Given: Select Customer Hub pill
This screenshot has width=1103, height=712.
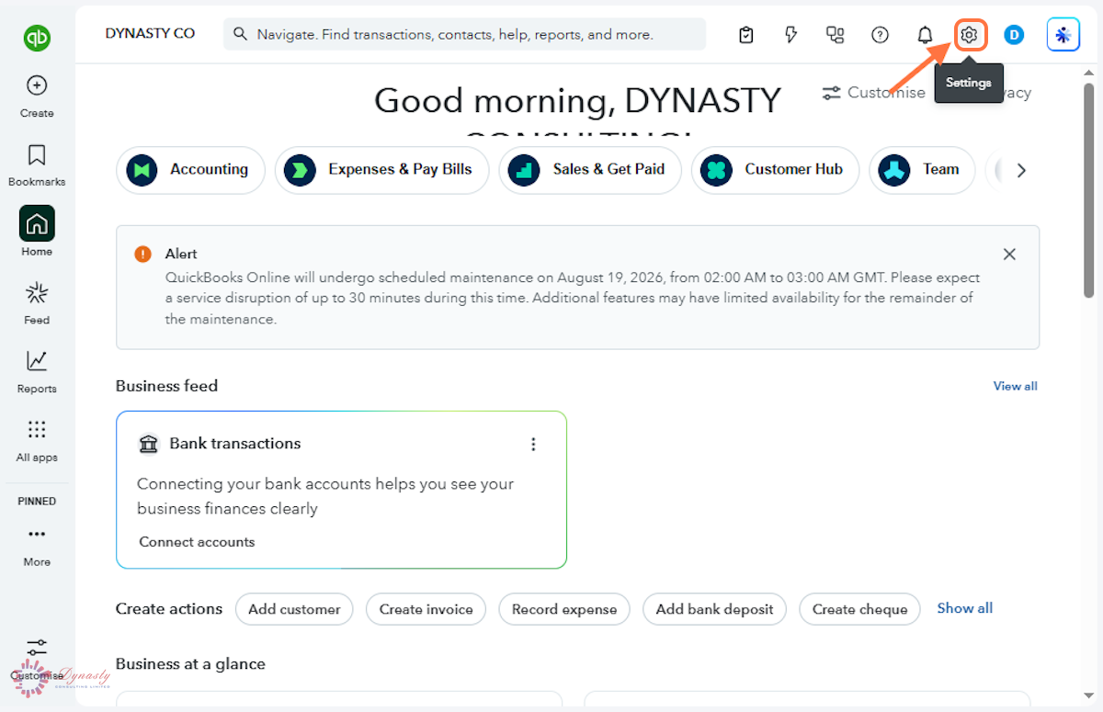Looking at the screenshot, I should click(775, 170).
